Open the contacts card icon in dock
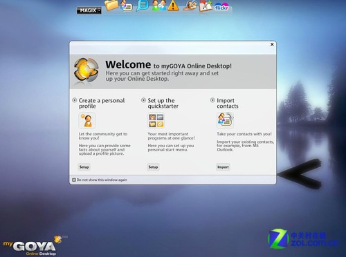346x257 pixels. (x=126, y=6)
